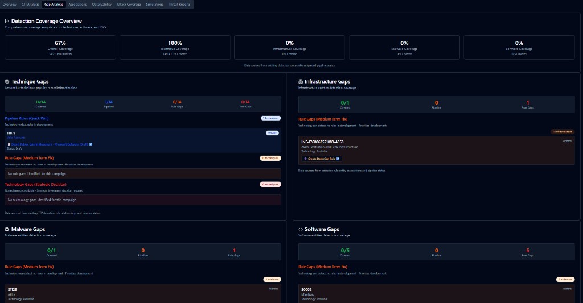This screenshot has width=583, height=303.
Task: Click the 0% Software Coverage card
Action: coord(519,48)
